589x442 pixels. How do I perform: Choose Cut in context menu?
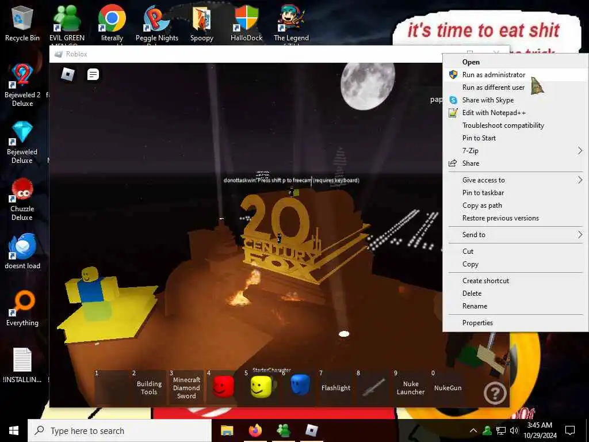pyautogui.click(x=515, y=252)
